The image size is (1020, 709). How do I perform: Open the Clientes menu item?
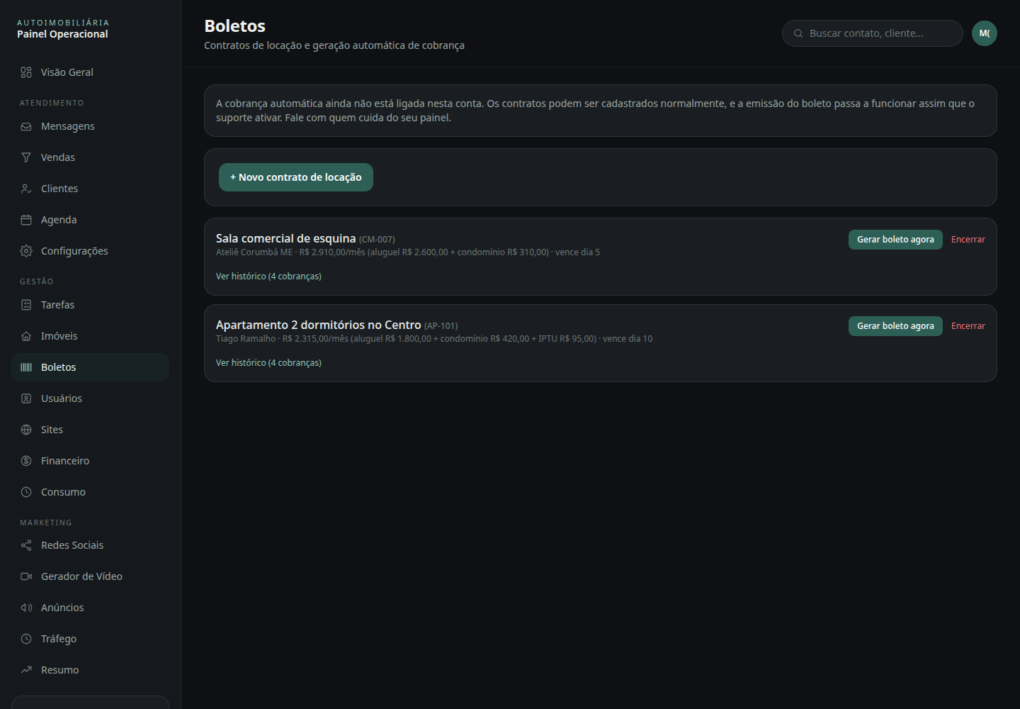coord(90,189)
